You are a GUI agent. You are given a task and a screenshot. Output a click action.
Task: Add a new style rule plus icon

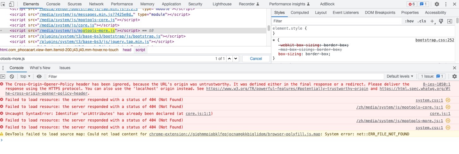[x=432, y=21]
